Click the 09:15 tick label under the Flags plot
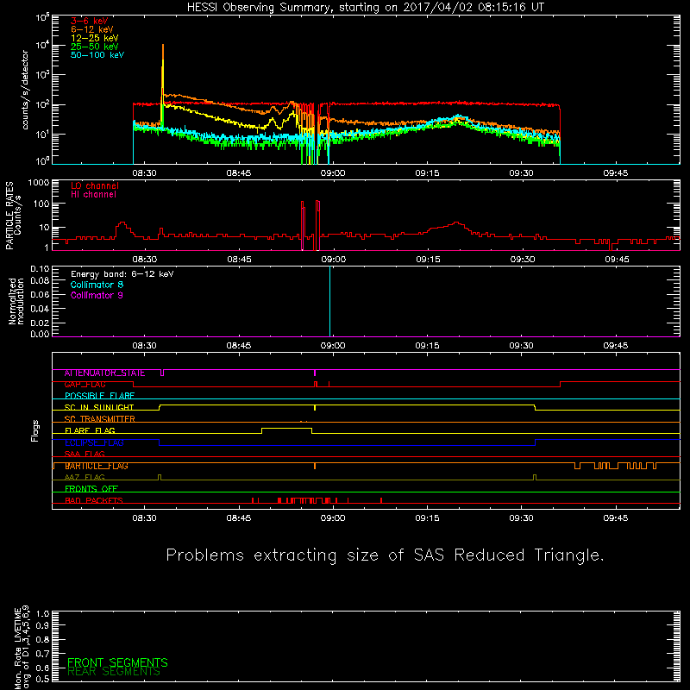This screenshot has height=690, width=690. (x=427, y=518)
